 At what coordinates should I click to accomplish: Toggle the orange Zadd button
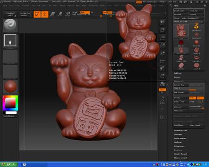point(107,12)
